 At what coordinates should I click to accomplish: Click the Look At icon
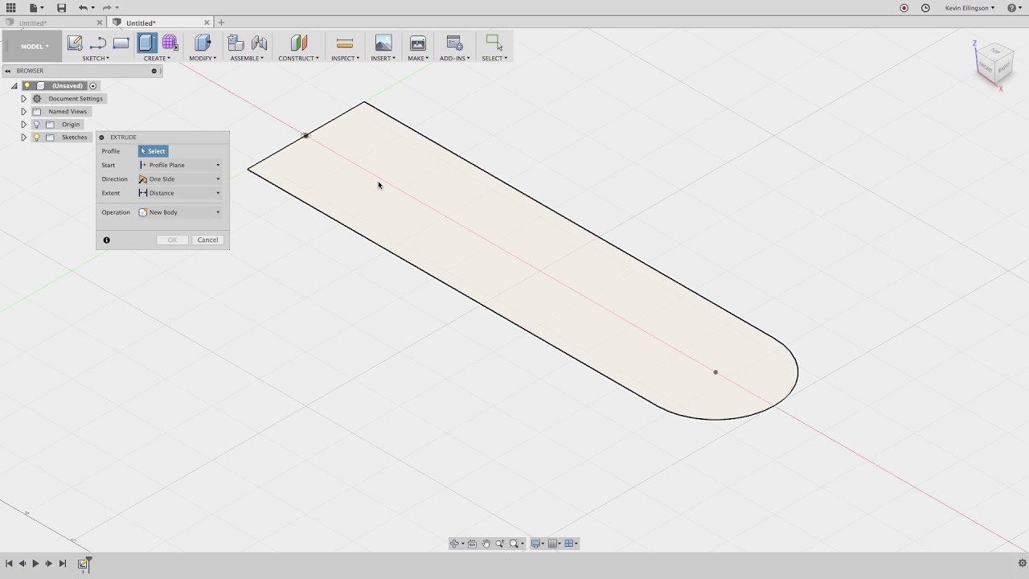point(472,544)
